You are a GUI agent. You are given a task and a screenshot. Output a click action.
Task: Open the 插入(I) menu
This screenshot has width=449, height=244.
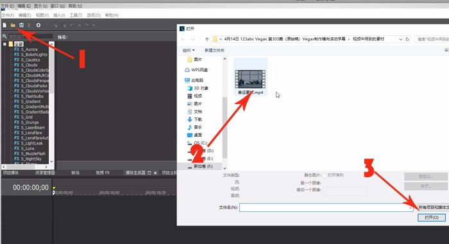pyautogui.click(x=59, y=15)
